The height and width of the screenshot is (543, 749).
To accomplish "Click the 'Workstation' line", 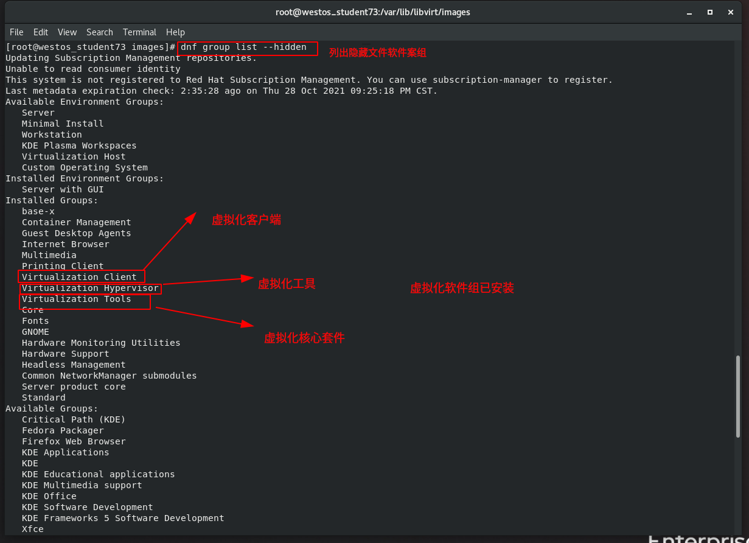I will click(52, 135).
